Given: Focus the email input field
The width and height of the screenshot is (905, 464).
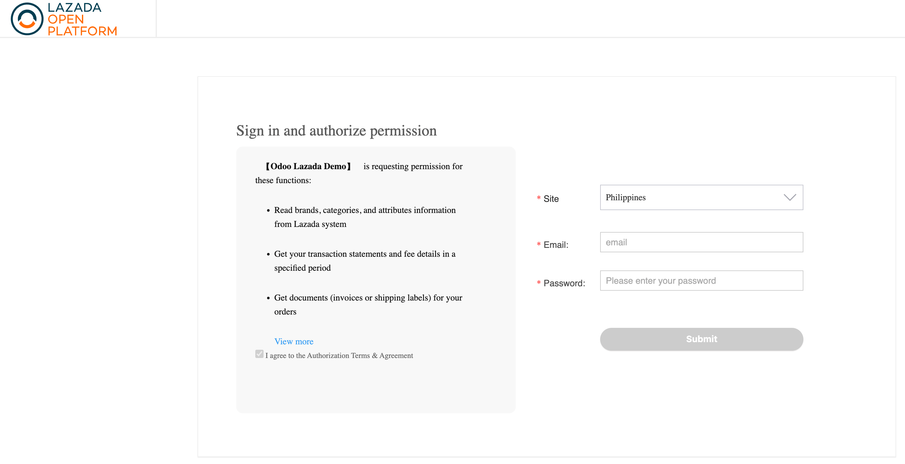Looking at the screenshot, I should tap(701, 242).
